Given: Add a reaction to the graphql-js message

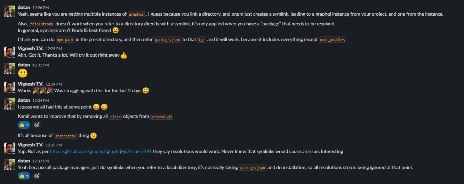Looking at the screenshot, I should [x=37, y=125].
